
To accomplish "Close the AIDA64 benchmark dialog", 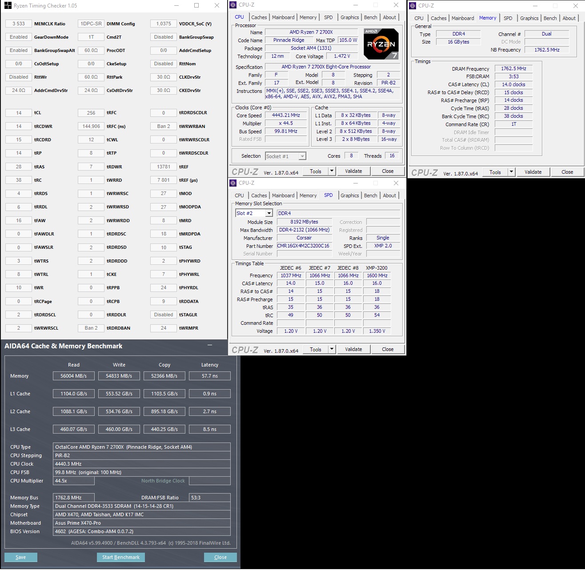I will pos(220,557).
